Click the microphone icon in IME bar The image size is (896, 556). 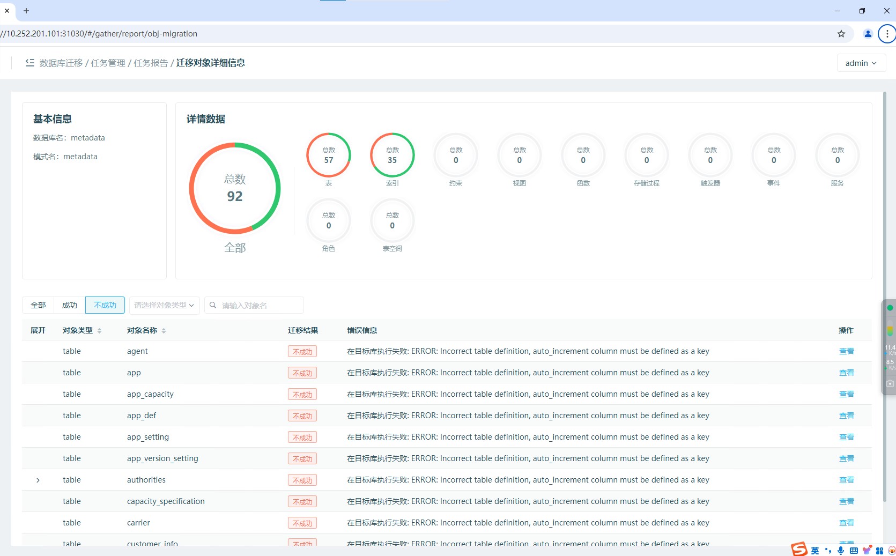[841, 551]
